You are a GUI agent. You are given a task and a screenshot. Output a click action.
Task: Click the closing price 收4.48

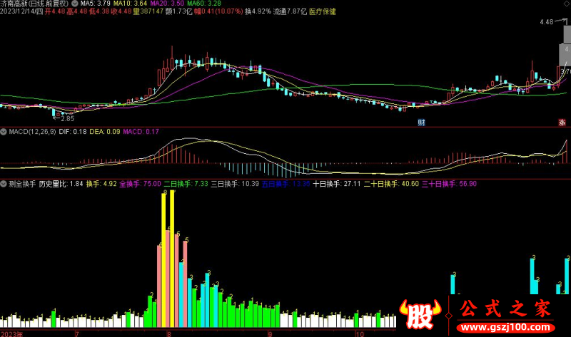(x=121, y=11)
